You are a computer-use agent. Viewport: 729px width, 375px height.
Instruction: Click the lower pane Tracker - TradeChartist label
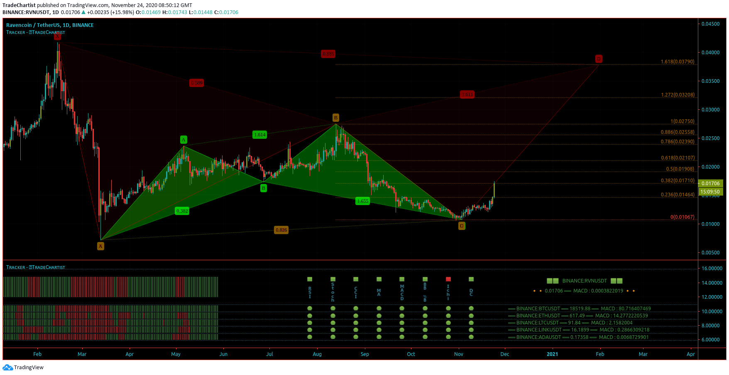click(x=36, y=267)
